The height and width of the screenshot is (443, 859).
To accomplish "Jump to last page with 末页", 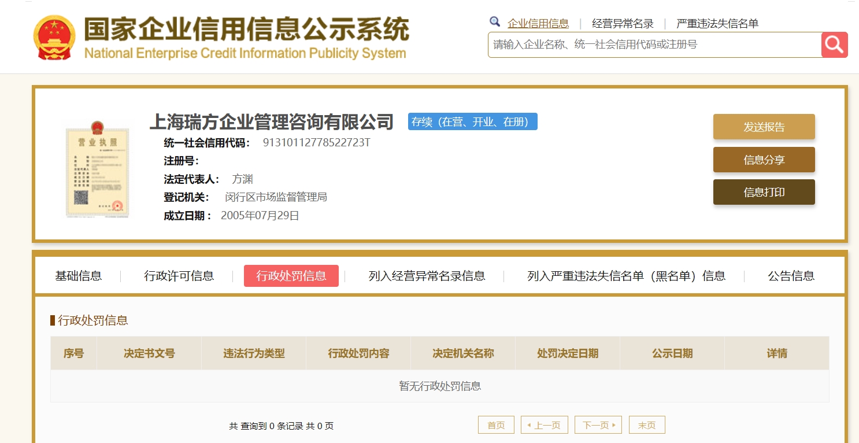I will (647, 425).
